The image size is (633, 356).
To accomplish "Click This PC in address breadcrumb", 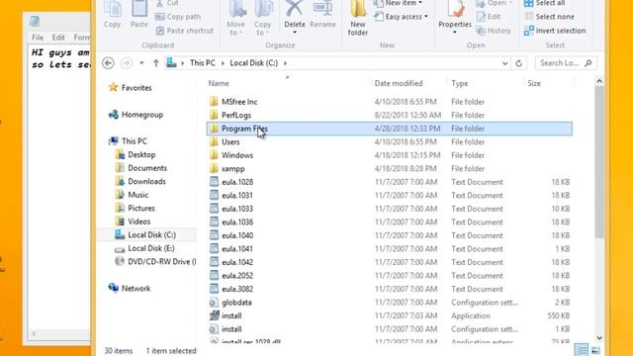I will (x=202, y=63).
